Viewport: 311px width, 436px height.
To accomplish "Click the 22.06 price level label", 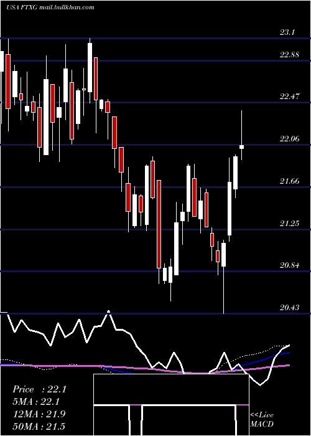I will point(290,139).
